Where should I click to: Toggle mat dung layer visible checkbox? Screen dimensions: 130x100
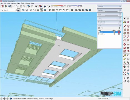click(114, 34)
